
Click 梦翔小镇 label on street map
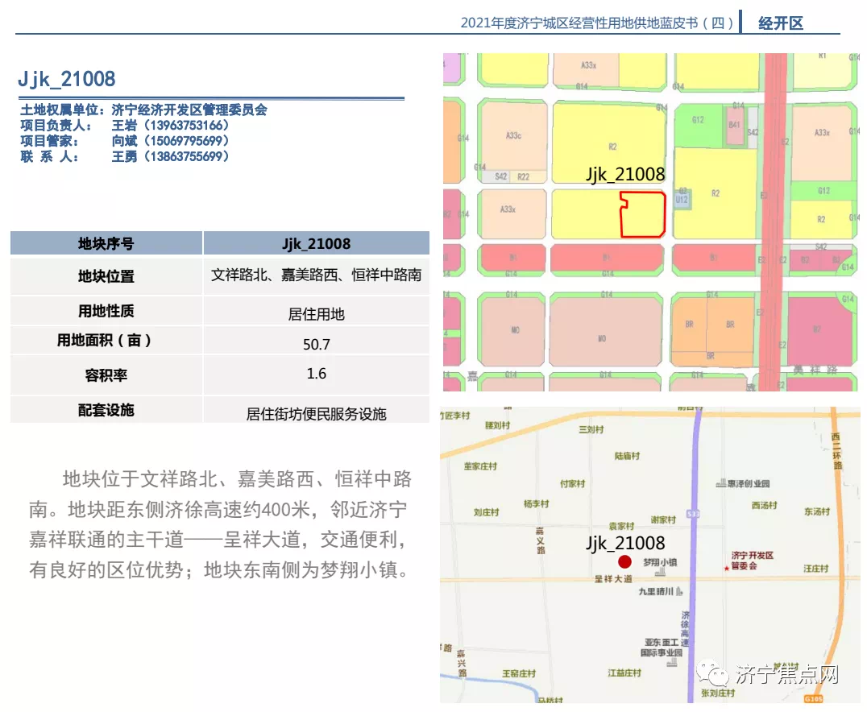pyautogui.click(x=660, y=562)
